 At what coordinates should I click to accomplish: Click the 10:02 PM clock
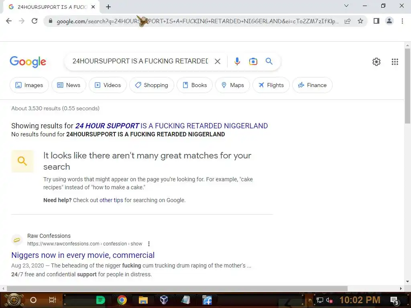[360, 300]
